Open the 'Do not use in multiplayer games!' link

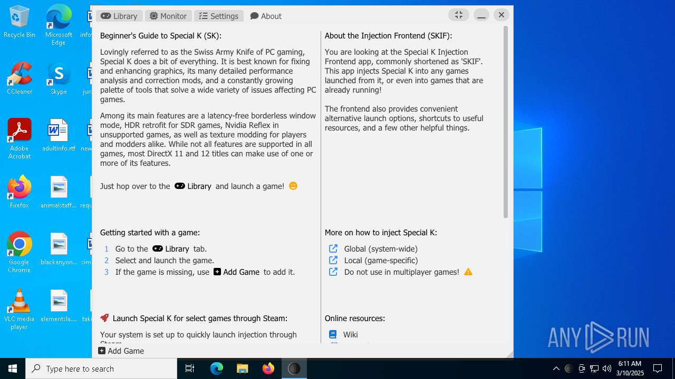tap(401, 272)
